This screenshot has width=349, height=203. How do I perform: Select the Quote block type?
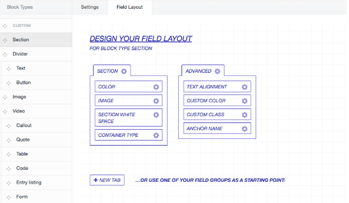pos(37,140)
